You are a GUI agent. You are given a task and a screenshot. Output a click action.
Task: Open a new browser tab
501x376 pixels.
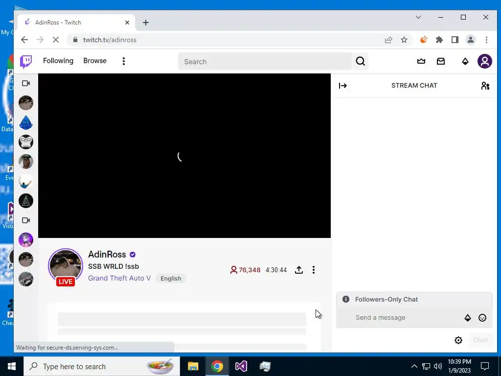[x=146, y=23]
